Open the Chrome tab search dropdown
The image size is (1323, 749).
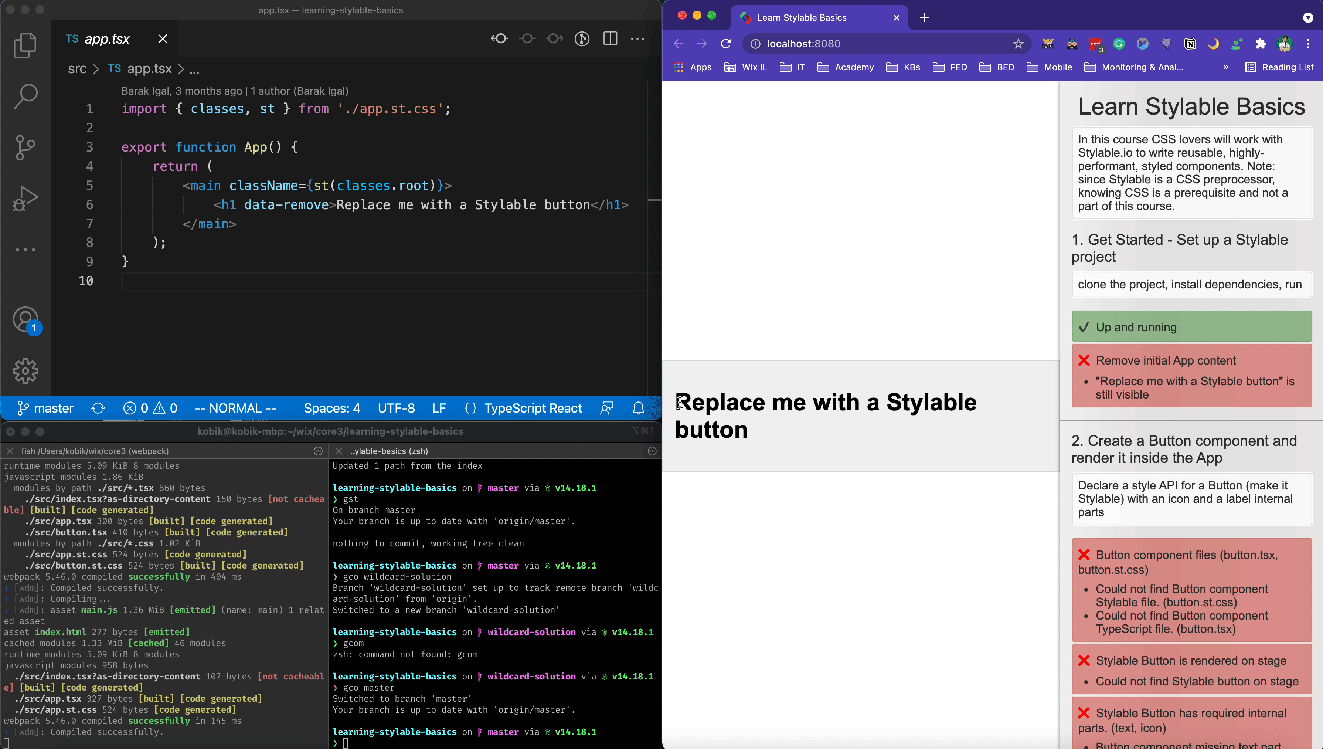tap(1308, 18)
